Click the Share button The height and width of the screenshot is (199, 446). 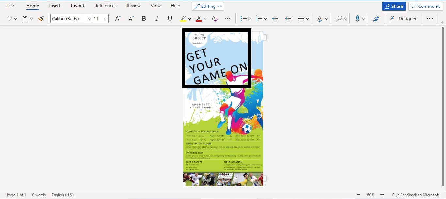(x=393, y=6)
